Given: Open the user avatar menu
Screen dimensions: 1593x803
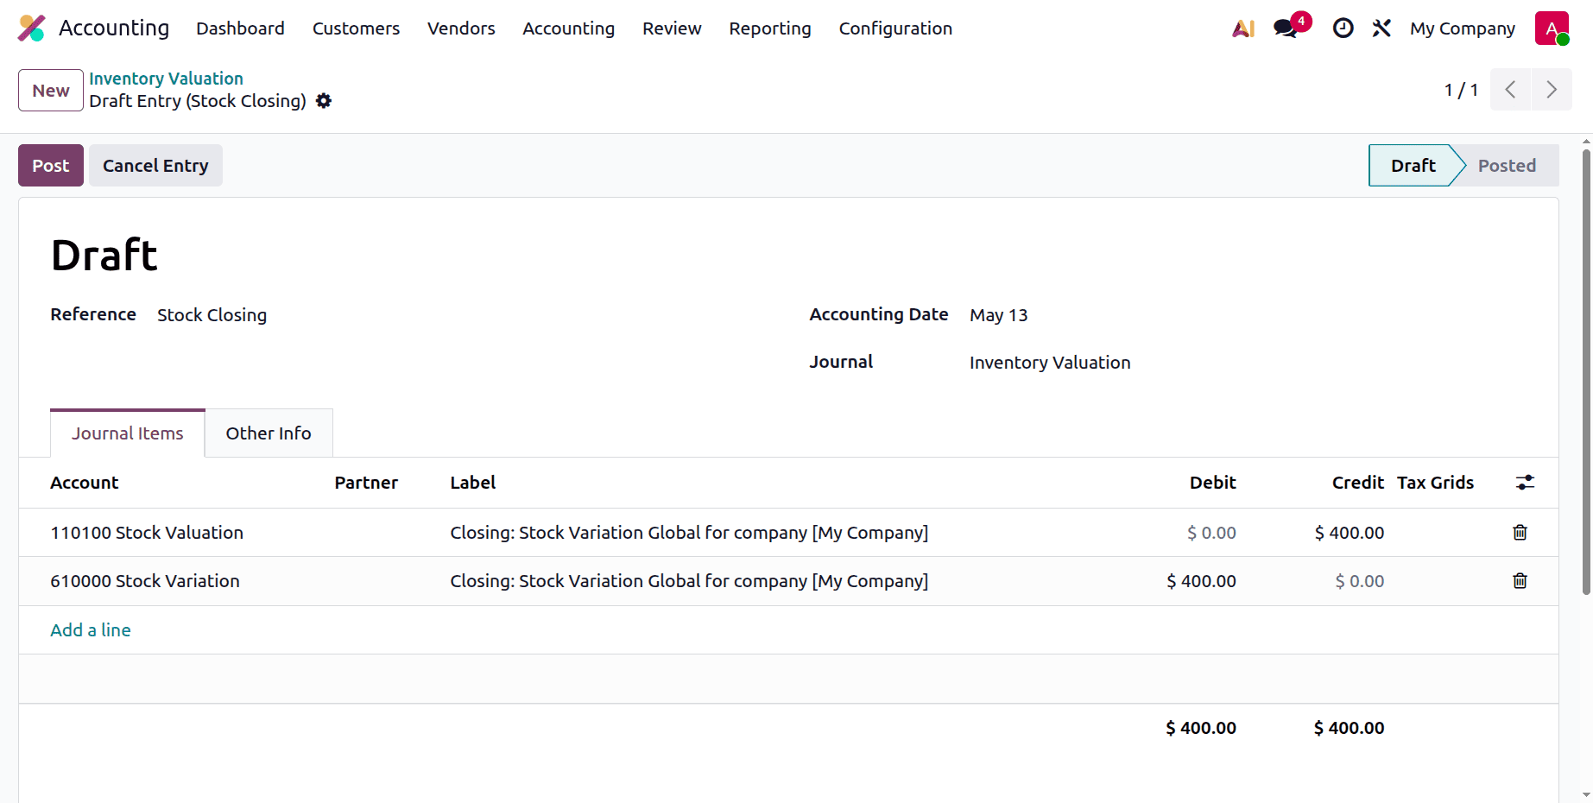Looking at the screenshot, I should (x=1552, y=28).
